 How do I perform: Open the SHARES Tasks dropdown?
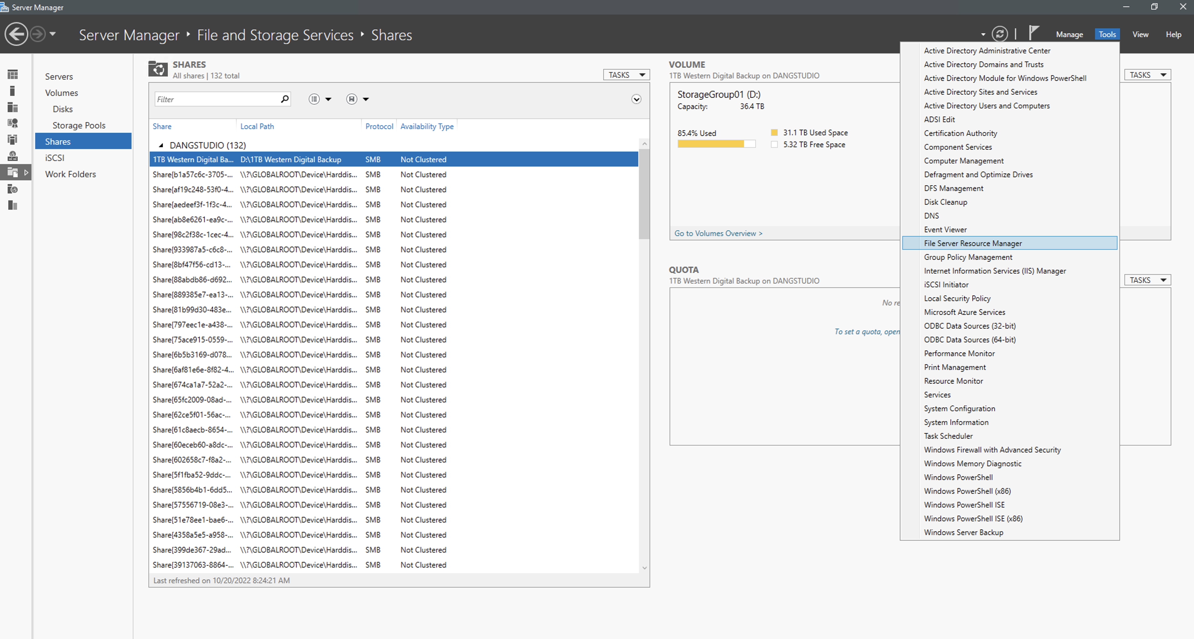626,75
